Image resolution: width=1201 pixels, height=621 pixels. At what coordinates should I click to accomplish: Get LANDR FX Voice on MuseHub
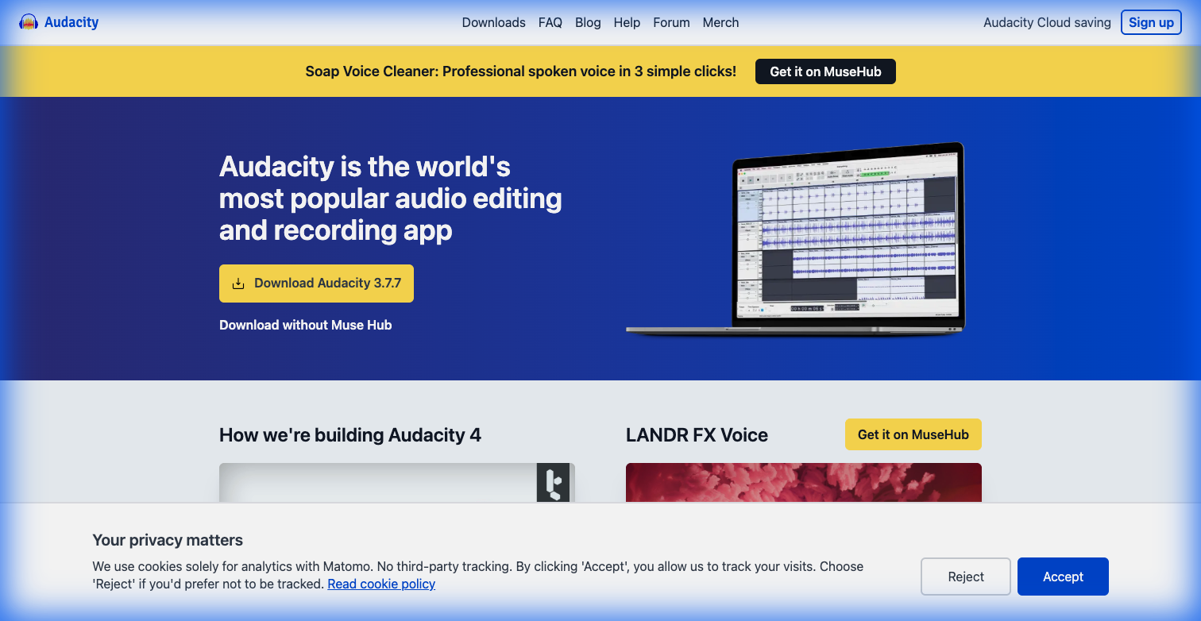913,434
